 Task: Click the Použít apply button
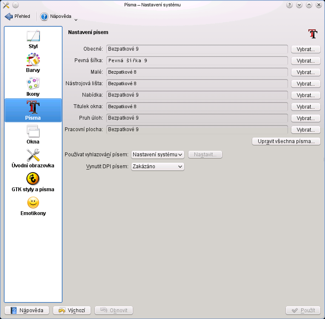[x=303, y=310]
